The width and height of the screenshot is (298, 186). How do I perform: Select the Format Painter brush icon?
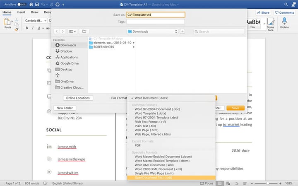click(17, 29)
